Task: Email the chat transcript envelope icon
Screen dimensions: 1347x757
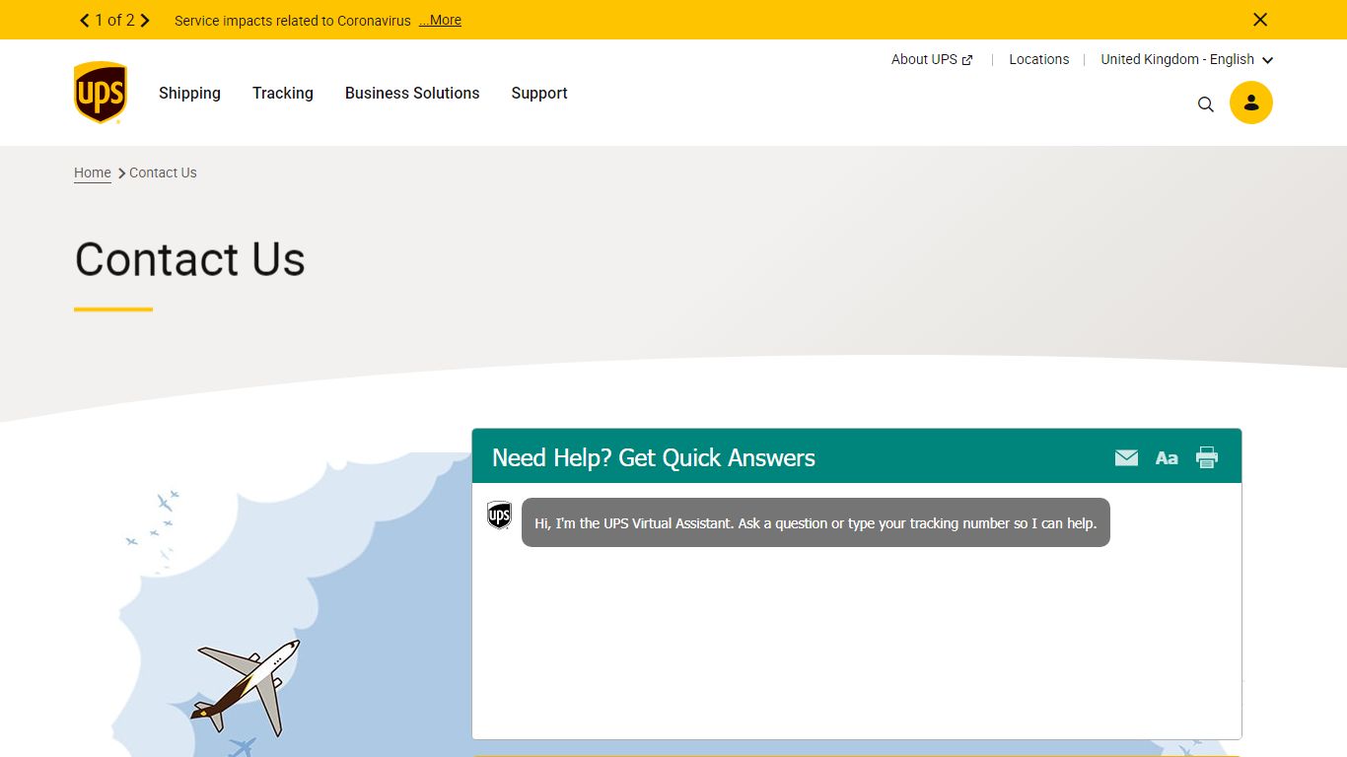Action: click(1126, 457)
